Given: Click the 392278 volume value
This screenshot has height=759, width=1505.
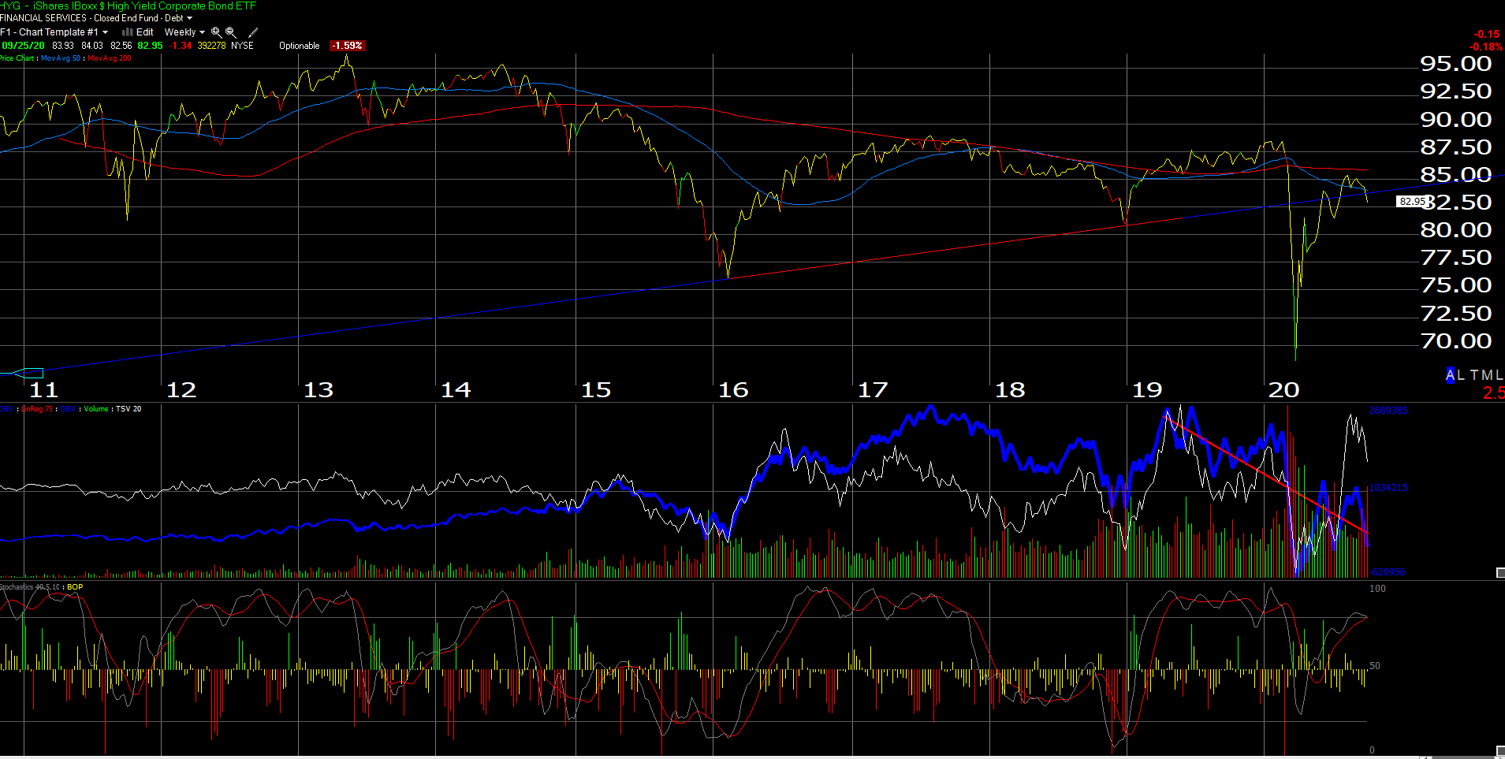Looking at the screenshot, I should (x=211, y=46).
